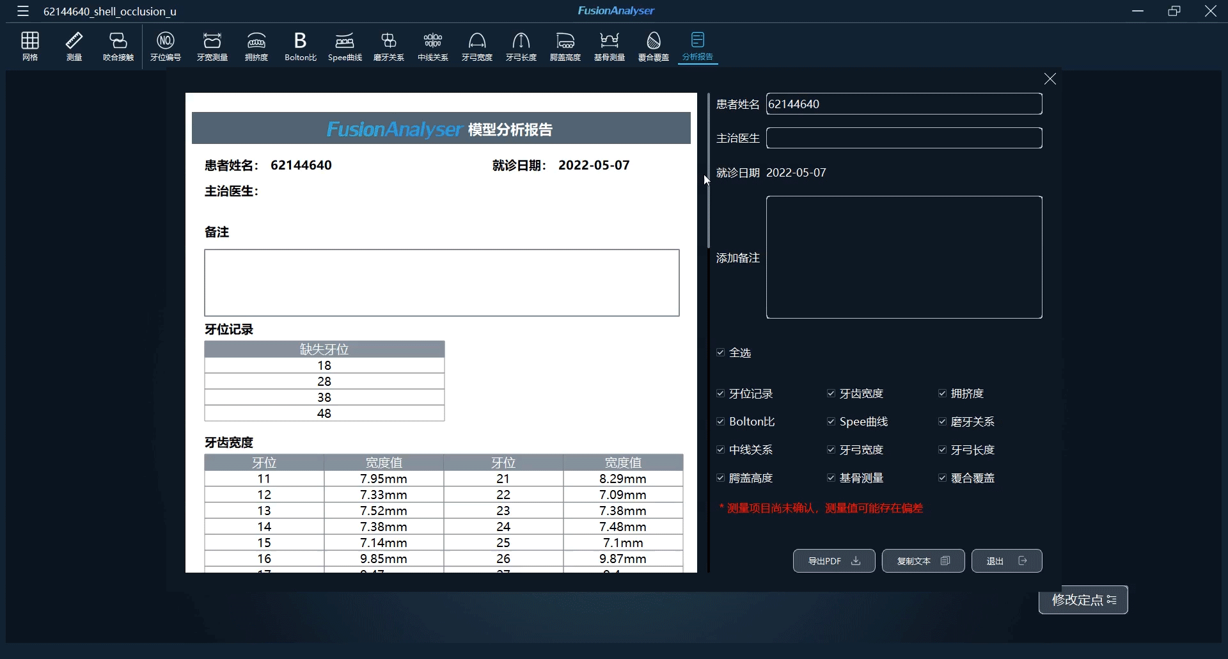Toggle the 覆合覆盖 checkbox

[943, 478]
